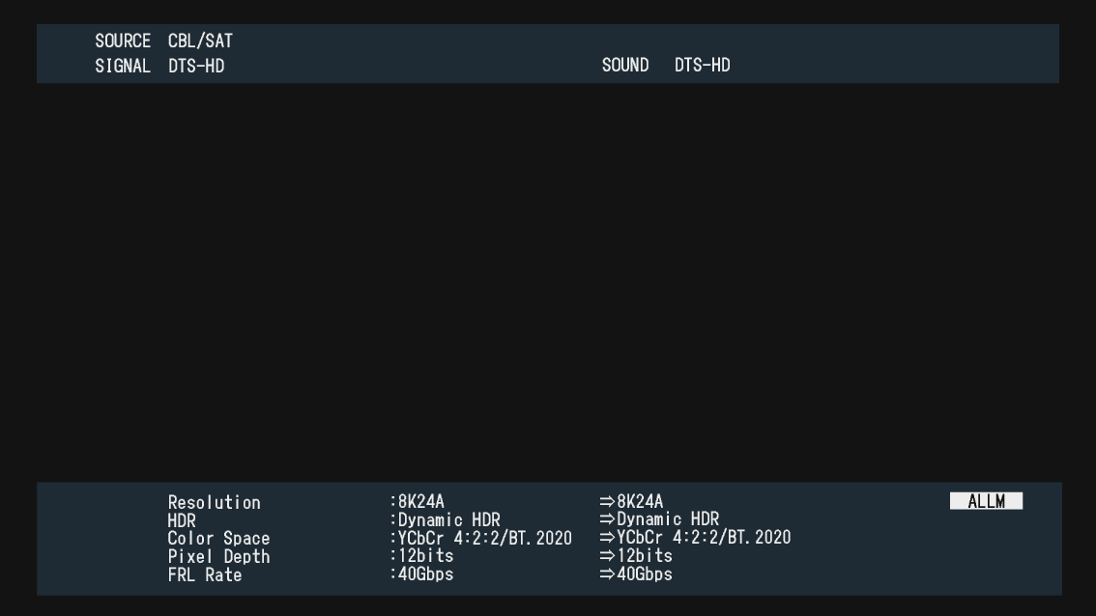Open the input Resolution value 8K24A
The height and width of the screenshot is (616, 1096).
click(x=418, y=502)
